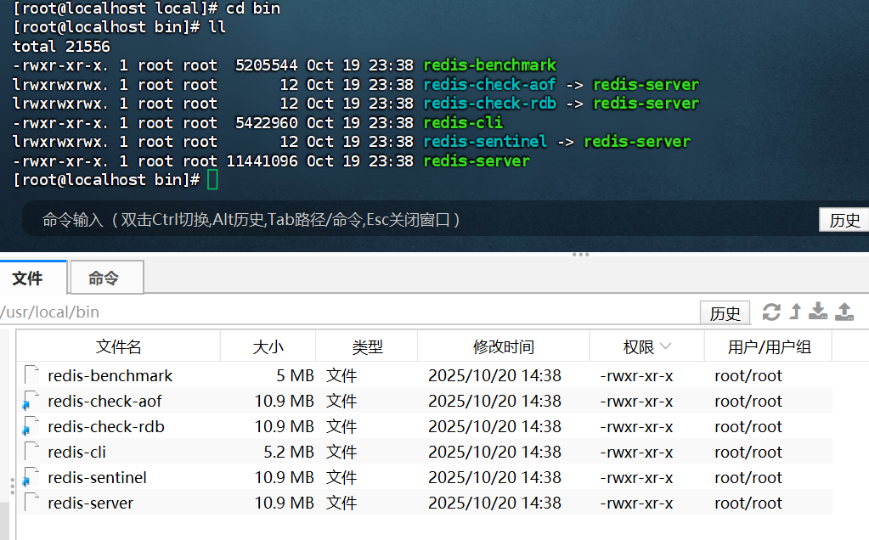The width and height of the screenshot is (869, 540).
Task: Select the redis-cli file icon
Action: (x=31, y=452)
